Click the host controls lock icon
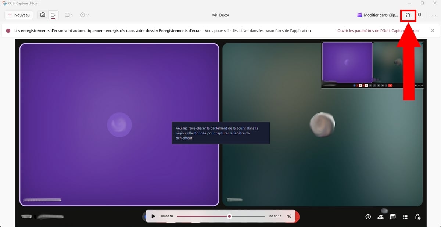 pyautogui.click(x=418, y=217)
